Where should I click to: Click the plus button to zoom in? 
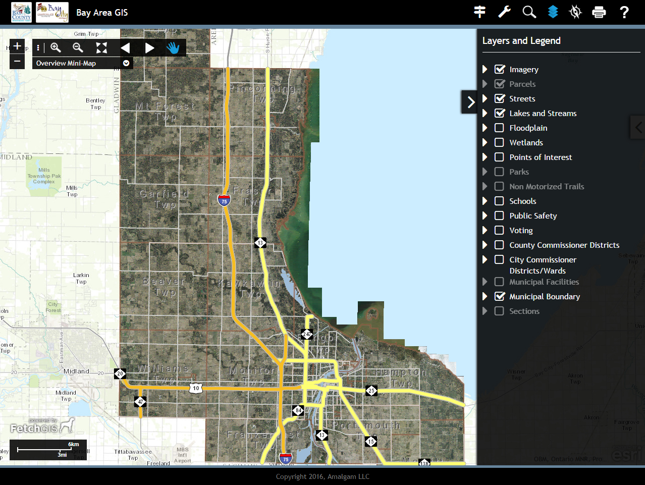tap(17, 46)
